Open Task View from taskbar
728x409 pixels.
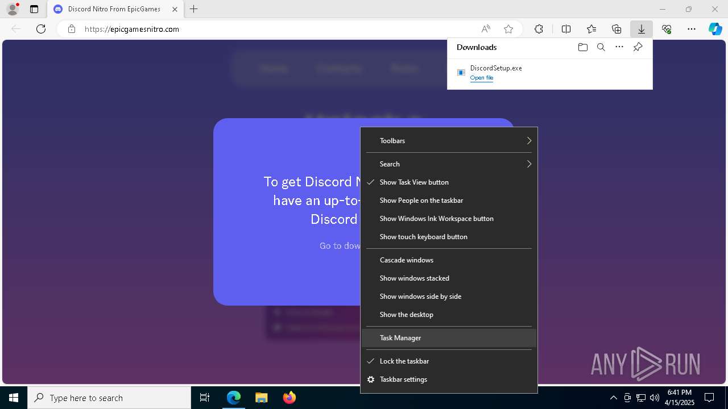(x=205, y=398)
